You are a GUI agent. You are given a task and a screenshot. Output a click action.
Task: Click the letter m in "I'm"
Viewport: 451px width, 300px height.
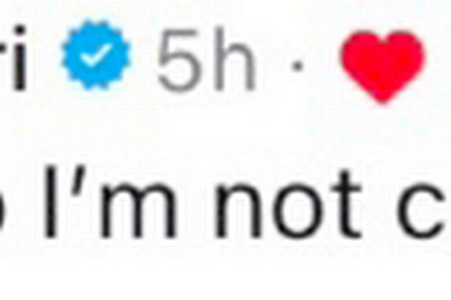(x=139, y=211)
